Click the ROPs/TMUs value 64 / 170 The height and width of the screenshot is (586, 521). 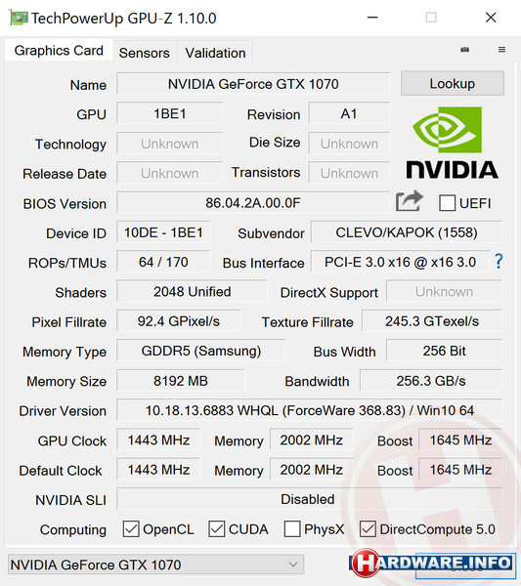(x=163, y=262)
